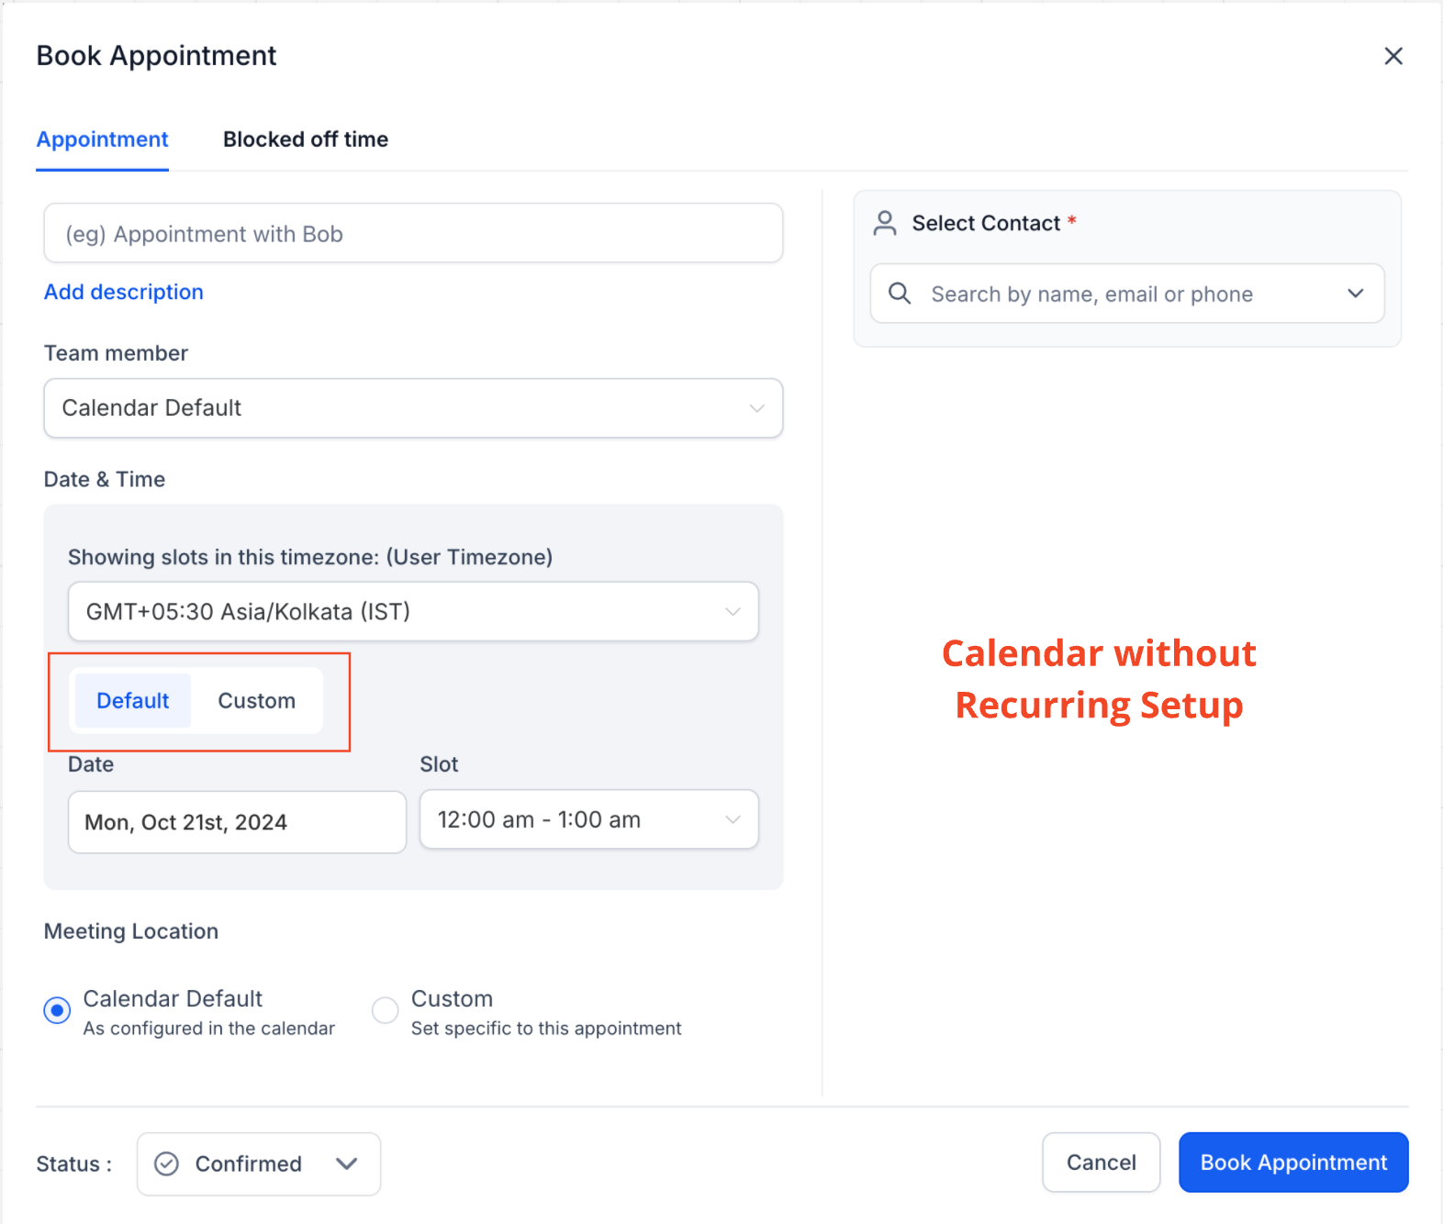Click the Add description link
The image size is (1443, 1224).
(x=124, y=292)
